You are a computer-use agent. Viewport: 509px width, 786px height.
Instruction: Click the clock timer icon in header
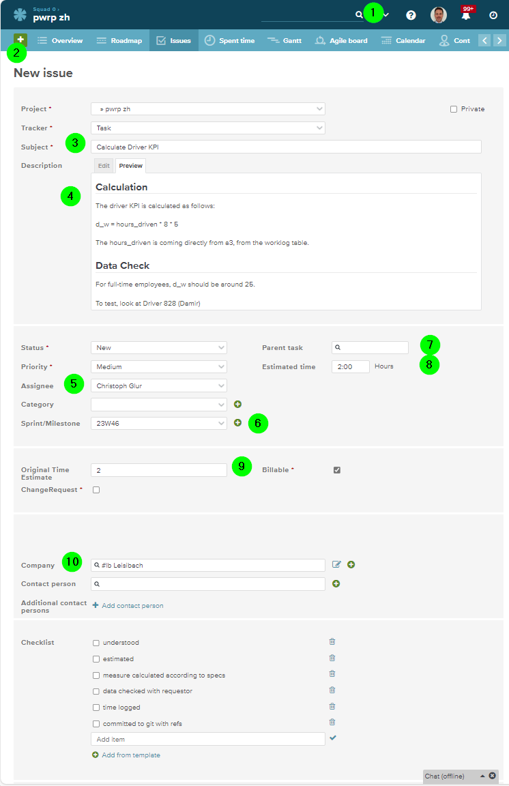coord(493,15)
